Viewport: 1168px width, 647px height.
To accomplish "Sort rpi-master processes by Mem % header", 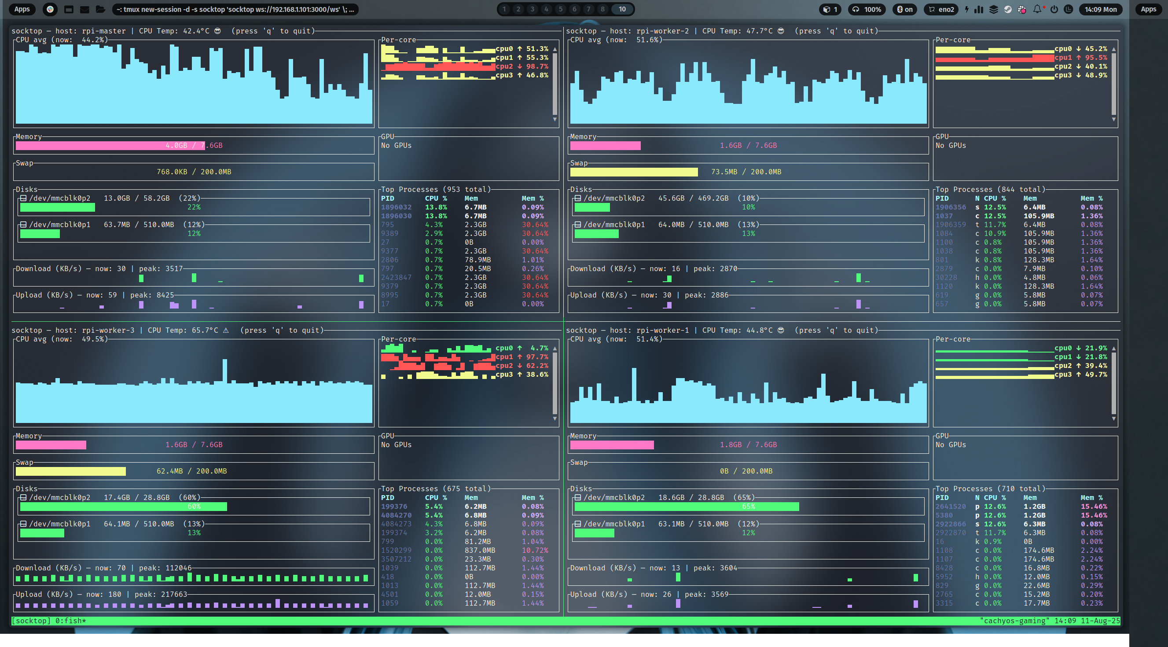I will (533, 198).
